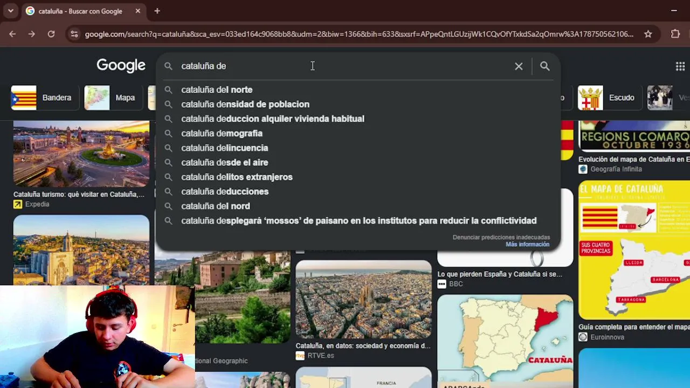690x388 pixels.
Task: Choose suggestion "cataluña del norte"
Action: click(358, 90)
